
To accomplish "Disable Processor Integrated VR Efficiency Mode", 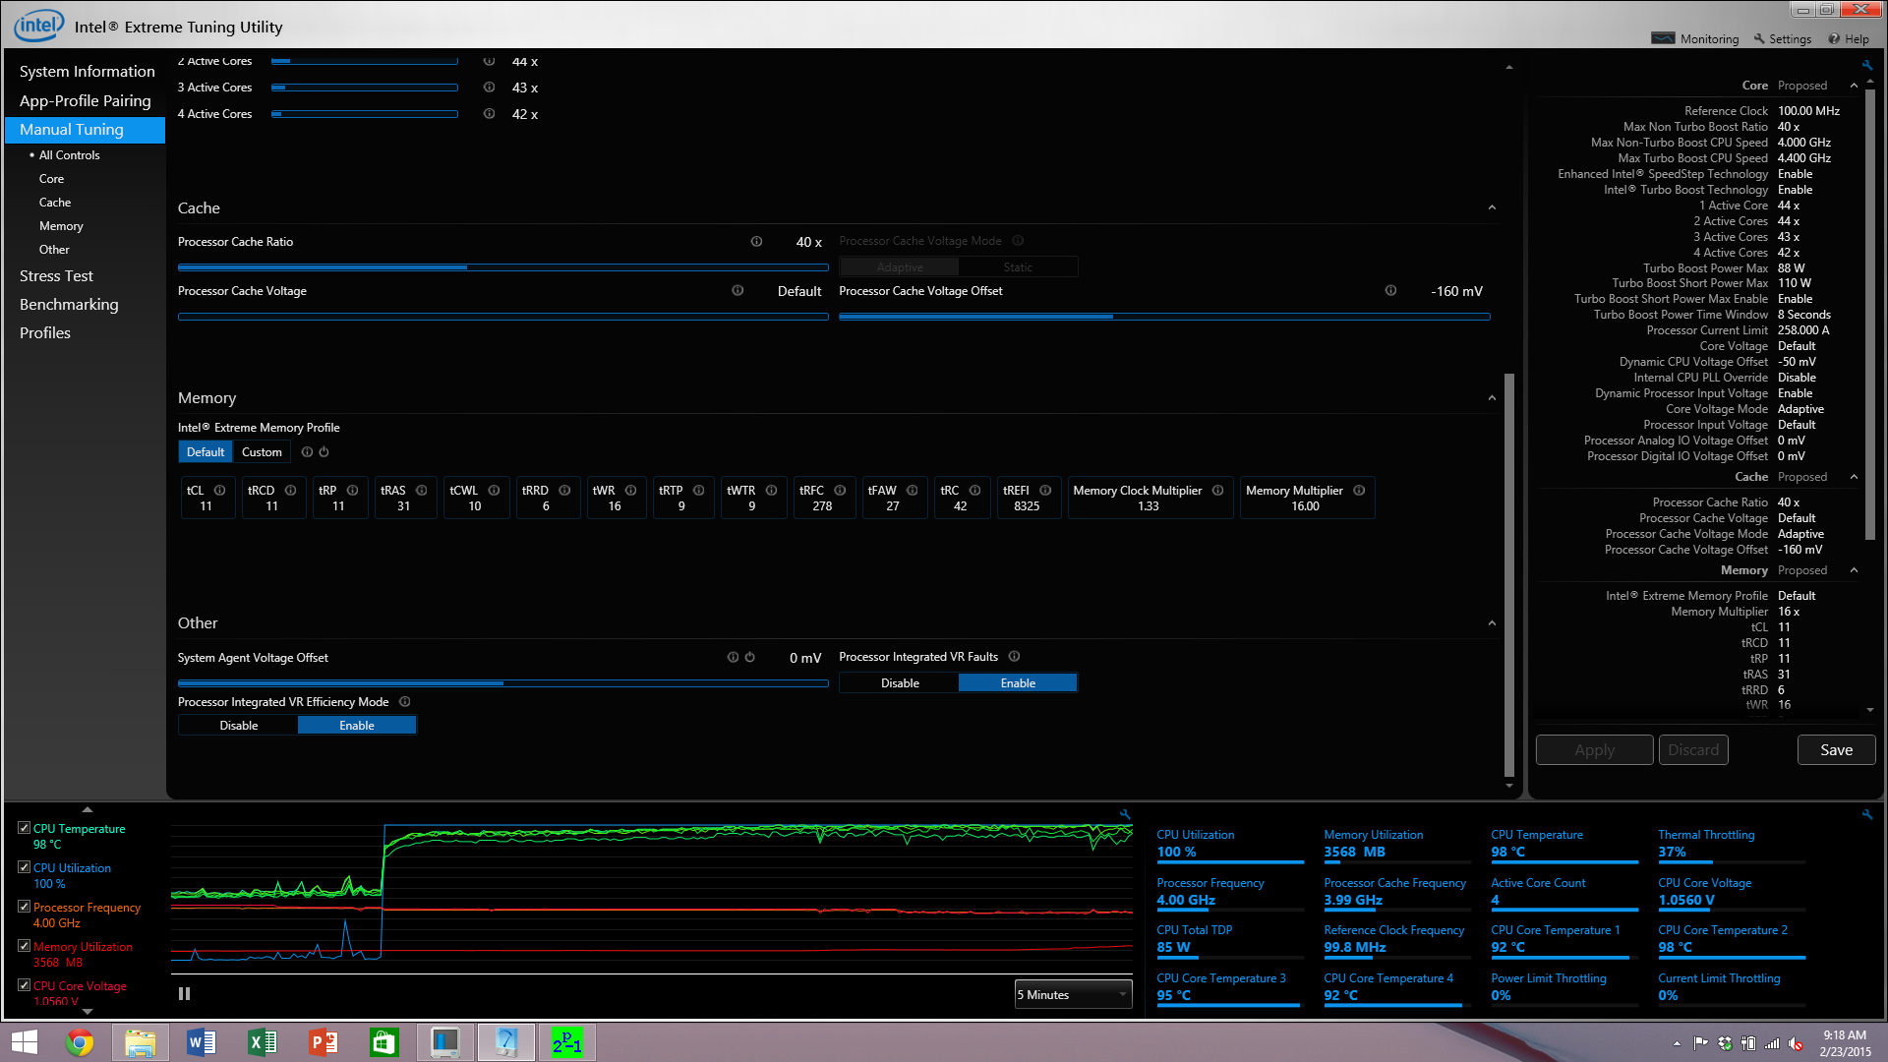I will point(239,726).
